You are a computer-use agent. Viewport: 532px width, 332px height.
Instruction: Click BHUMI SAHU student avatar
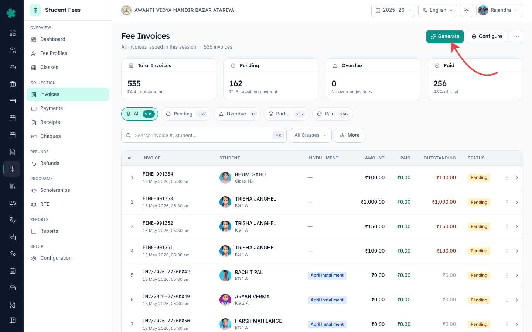pyautogui.click(x=225, y=178)
